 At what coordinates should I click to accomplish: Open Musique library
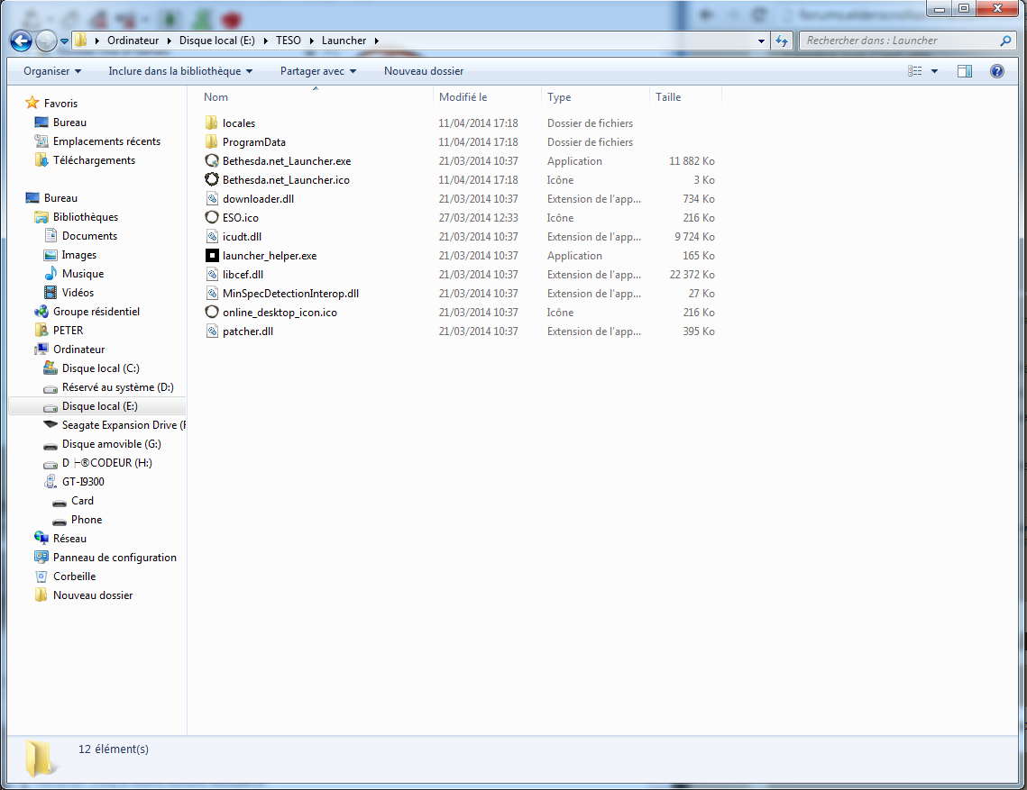tap(83, 274)
